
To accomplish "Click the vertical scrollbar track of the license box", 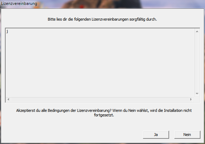I will 197,63.
